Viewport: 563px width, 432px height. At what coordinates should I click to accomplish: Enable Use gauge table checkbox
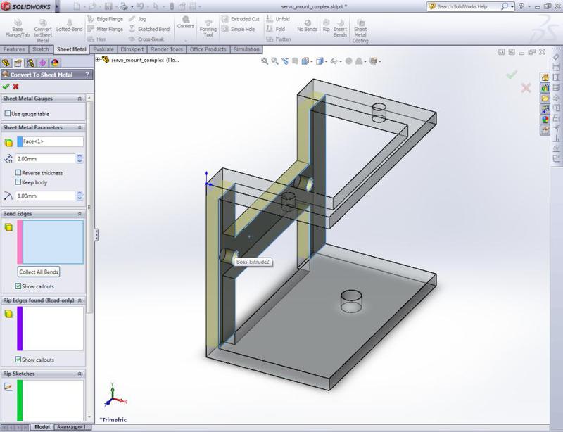coord(8,113)
